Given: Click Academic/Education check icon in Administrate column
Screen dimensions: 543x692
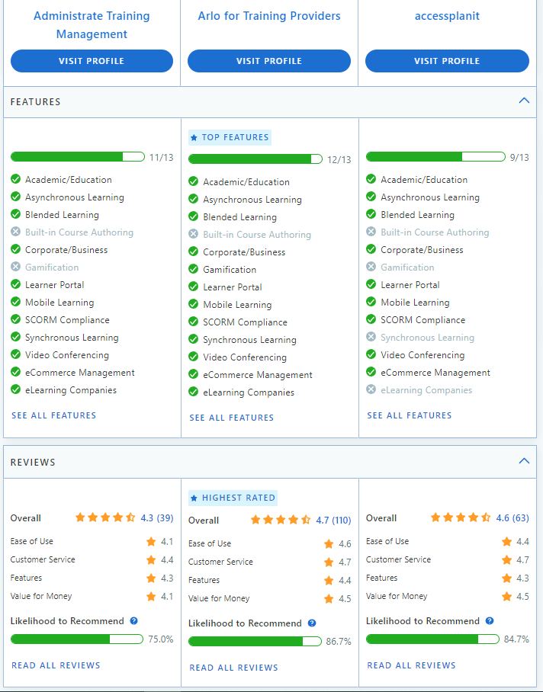Looking at the screenshot, I should (x=15, y=179).
